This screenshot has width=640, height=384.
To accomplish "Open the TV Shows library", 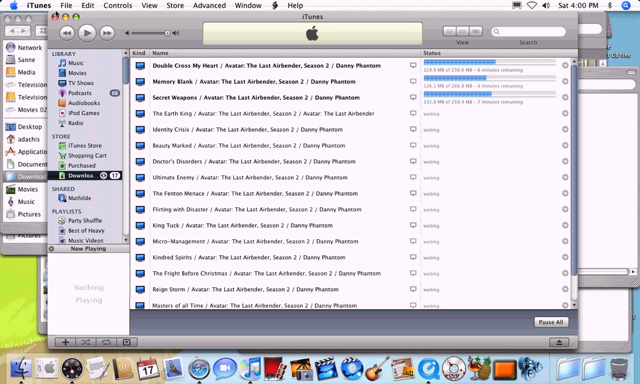I will click(x=81, y=83).
